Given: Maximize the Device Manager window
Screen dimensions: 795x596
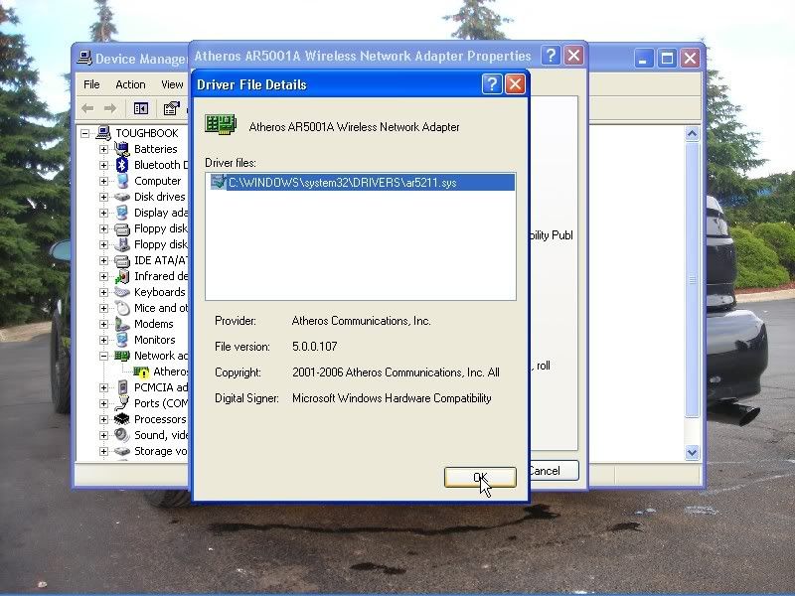Looking at the screenshot, I should point(667,59).
